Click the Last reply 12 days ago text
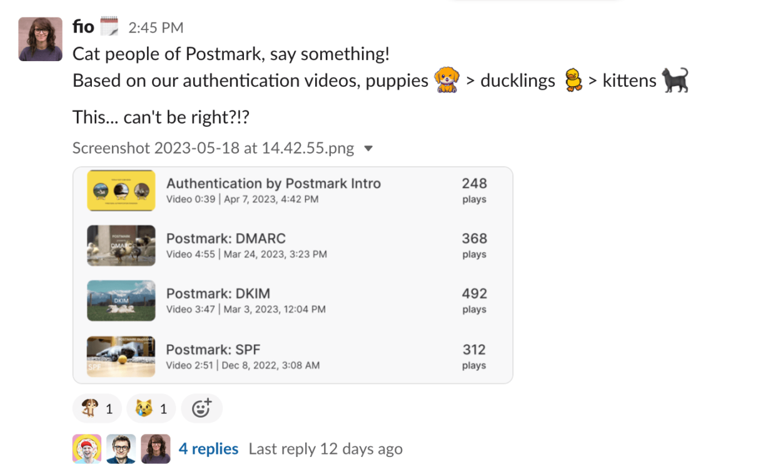 325,449
